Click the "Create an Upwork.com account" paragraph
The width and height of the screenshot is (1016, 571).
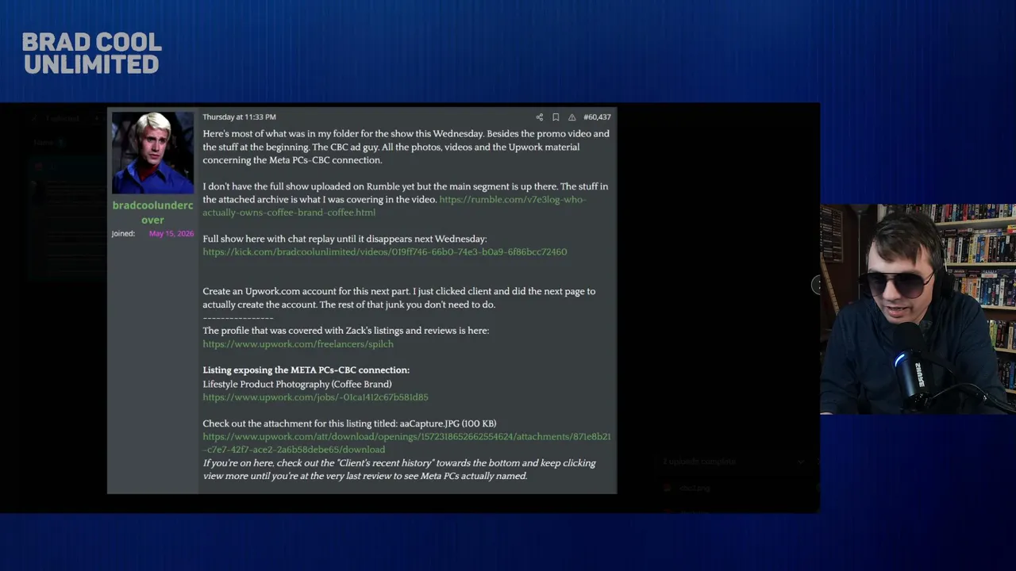pos(399,298)
